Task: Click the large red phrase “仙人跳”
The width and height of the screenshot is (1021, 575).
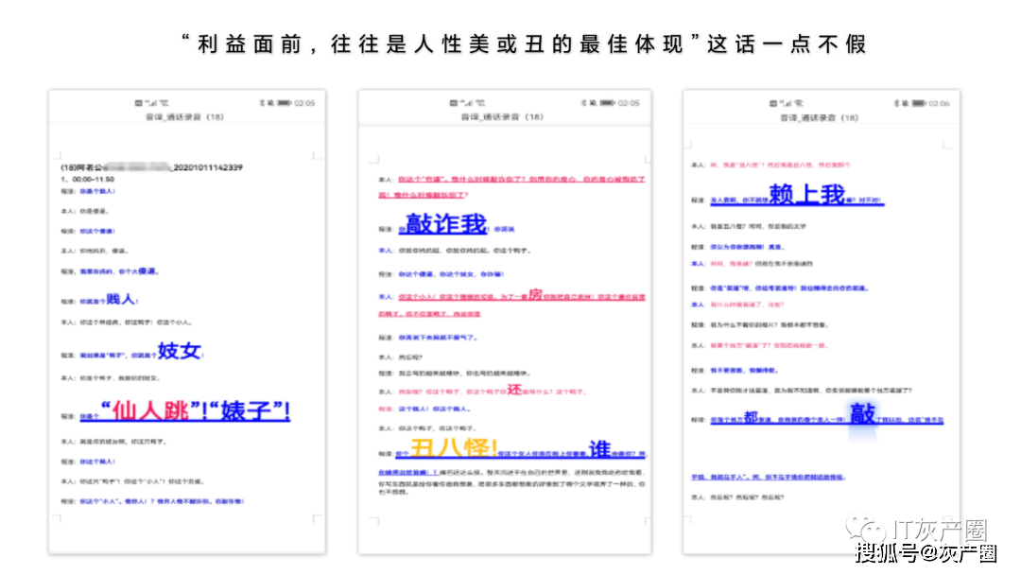Action: pos(149,410)
